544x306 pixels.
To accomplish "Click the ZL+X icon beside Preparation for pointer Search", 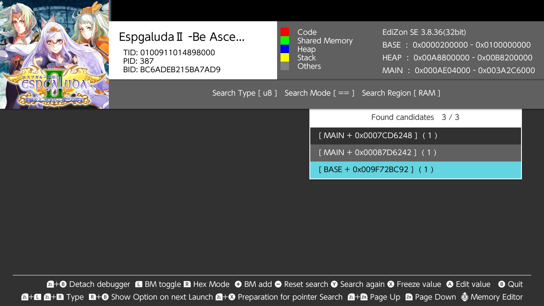I will click(225, 297).
